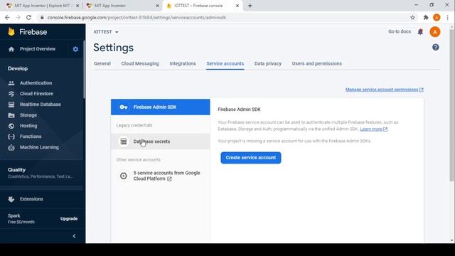455x256 pixels.
Task: Click the browser address bar URL
Action: 136,17
